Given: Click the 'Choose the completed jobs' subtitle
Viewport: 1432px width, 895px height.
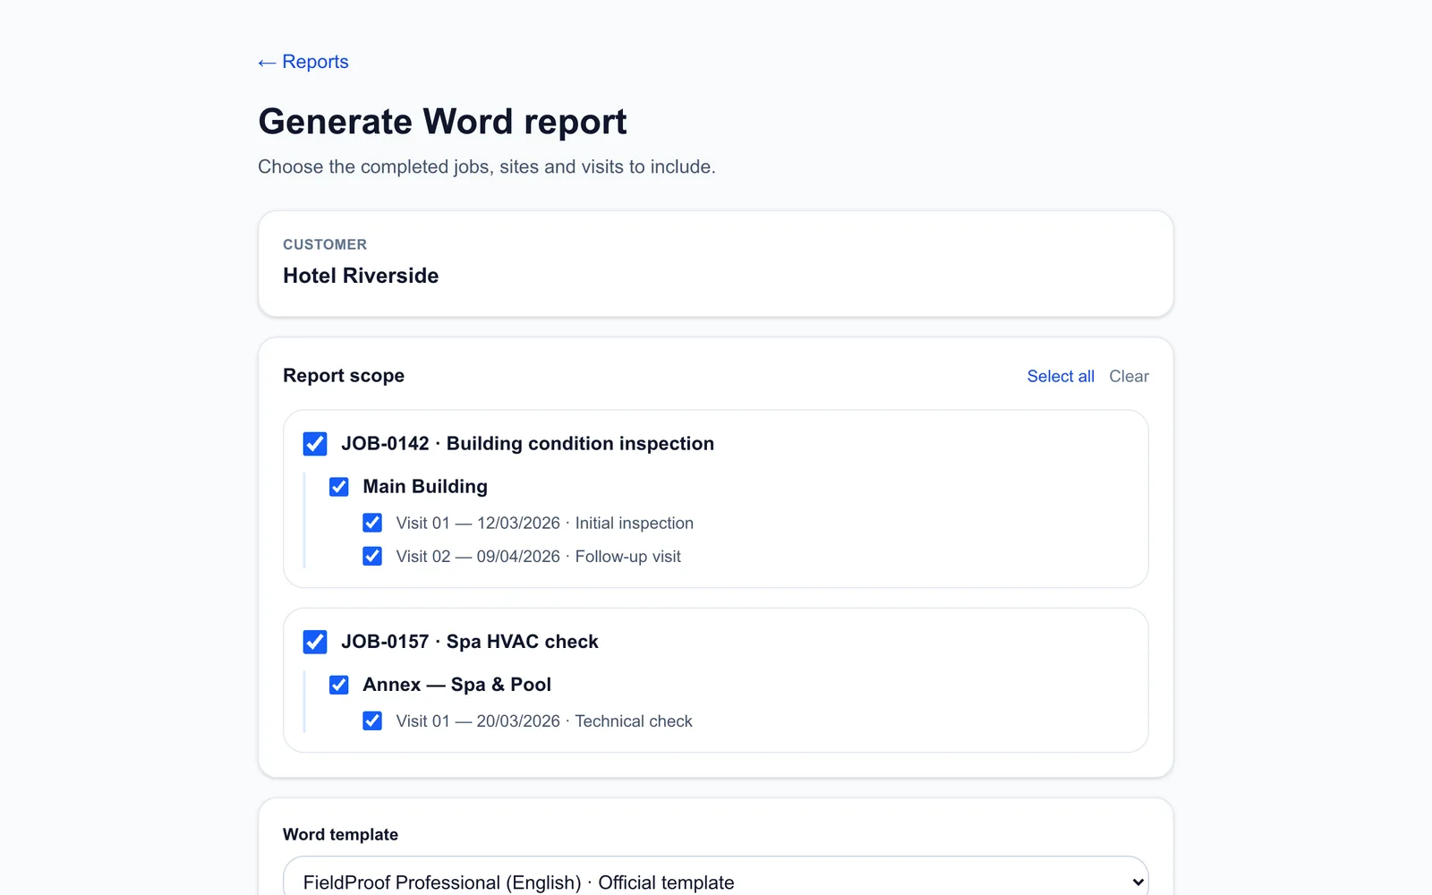Looking at the screenshot, I should (x=487, y=166).
